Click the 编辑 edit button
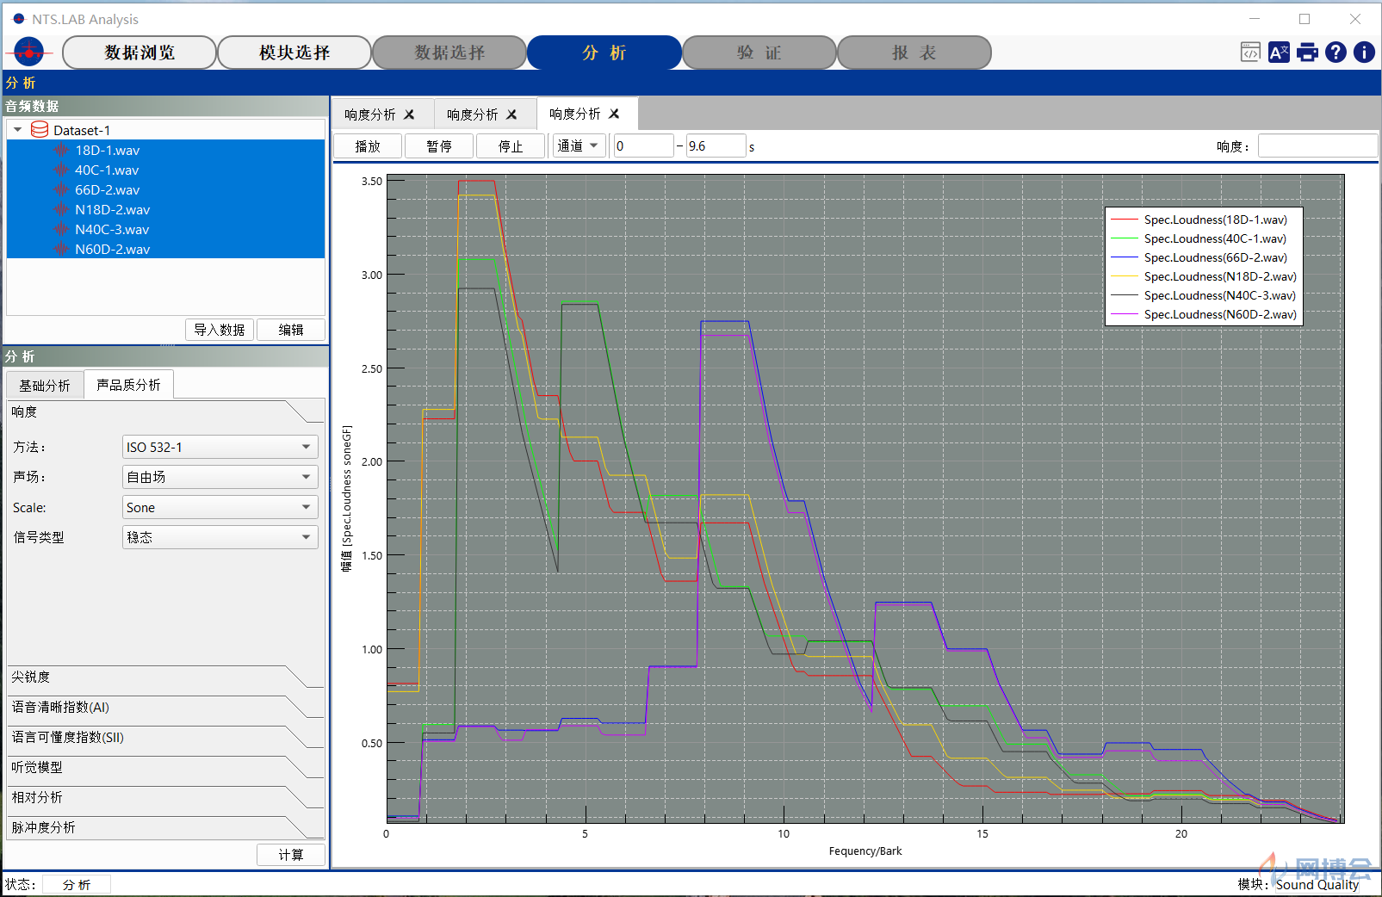 tap(291, 330)
